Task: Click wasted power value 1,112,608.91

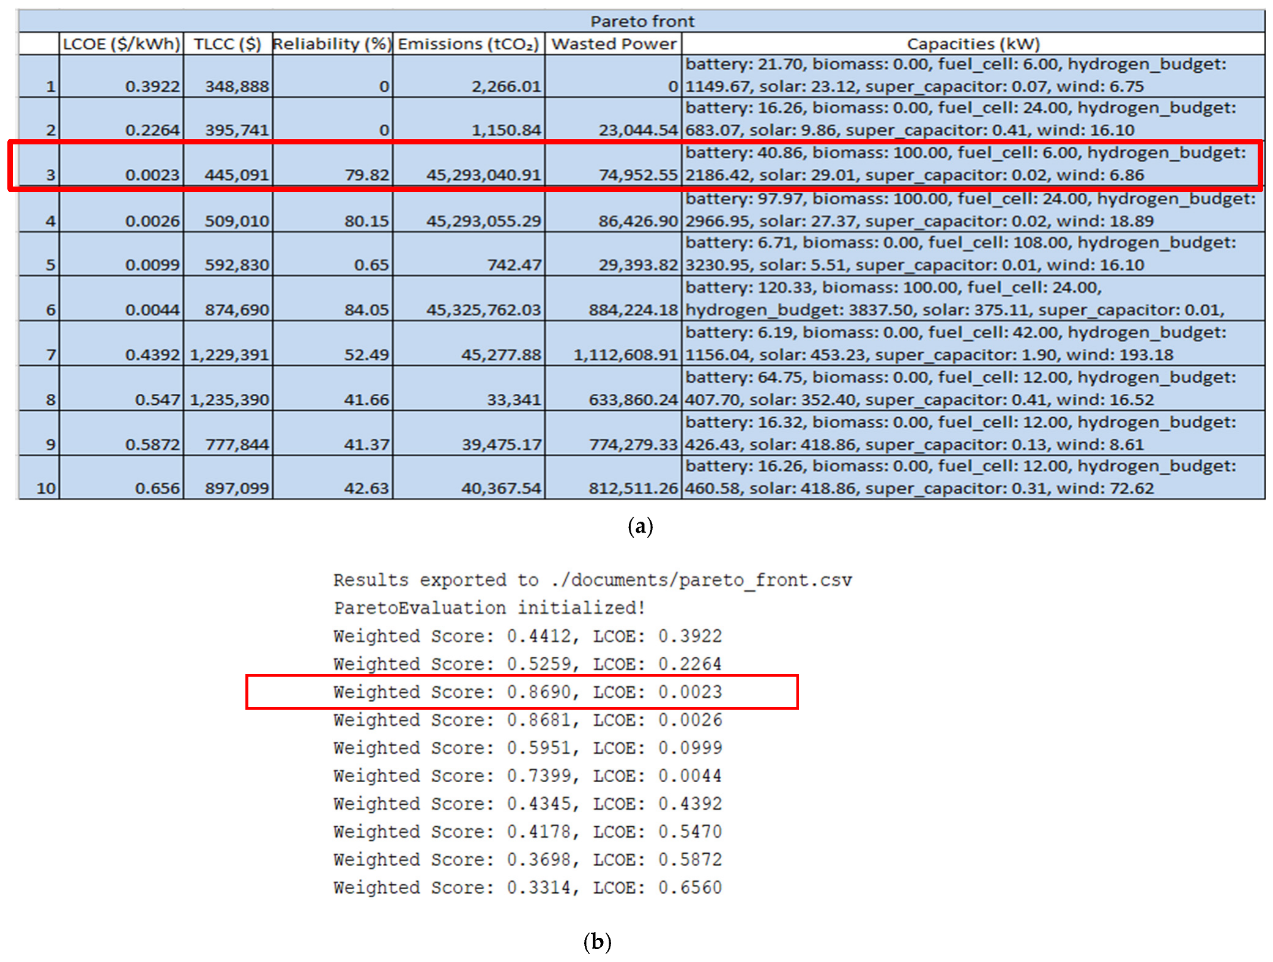Action: click(x=614, y=344)
